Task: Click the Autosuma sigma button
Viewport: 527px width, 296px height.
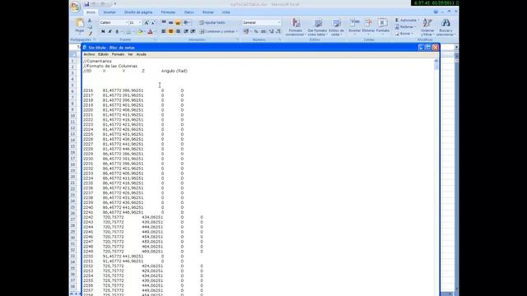Action: click(x=406, y=20)
